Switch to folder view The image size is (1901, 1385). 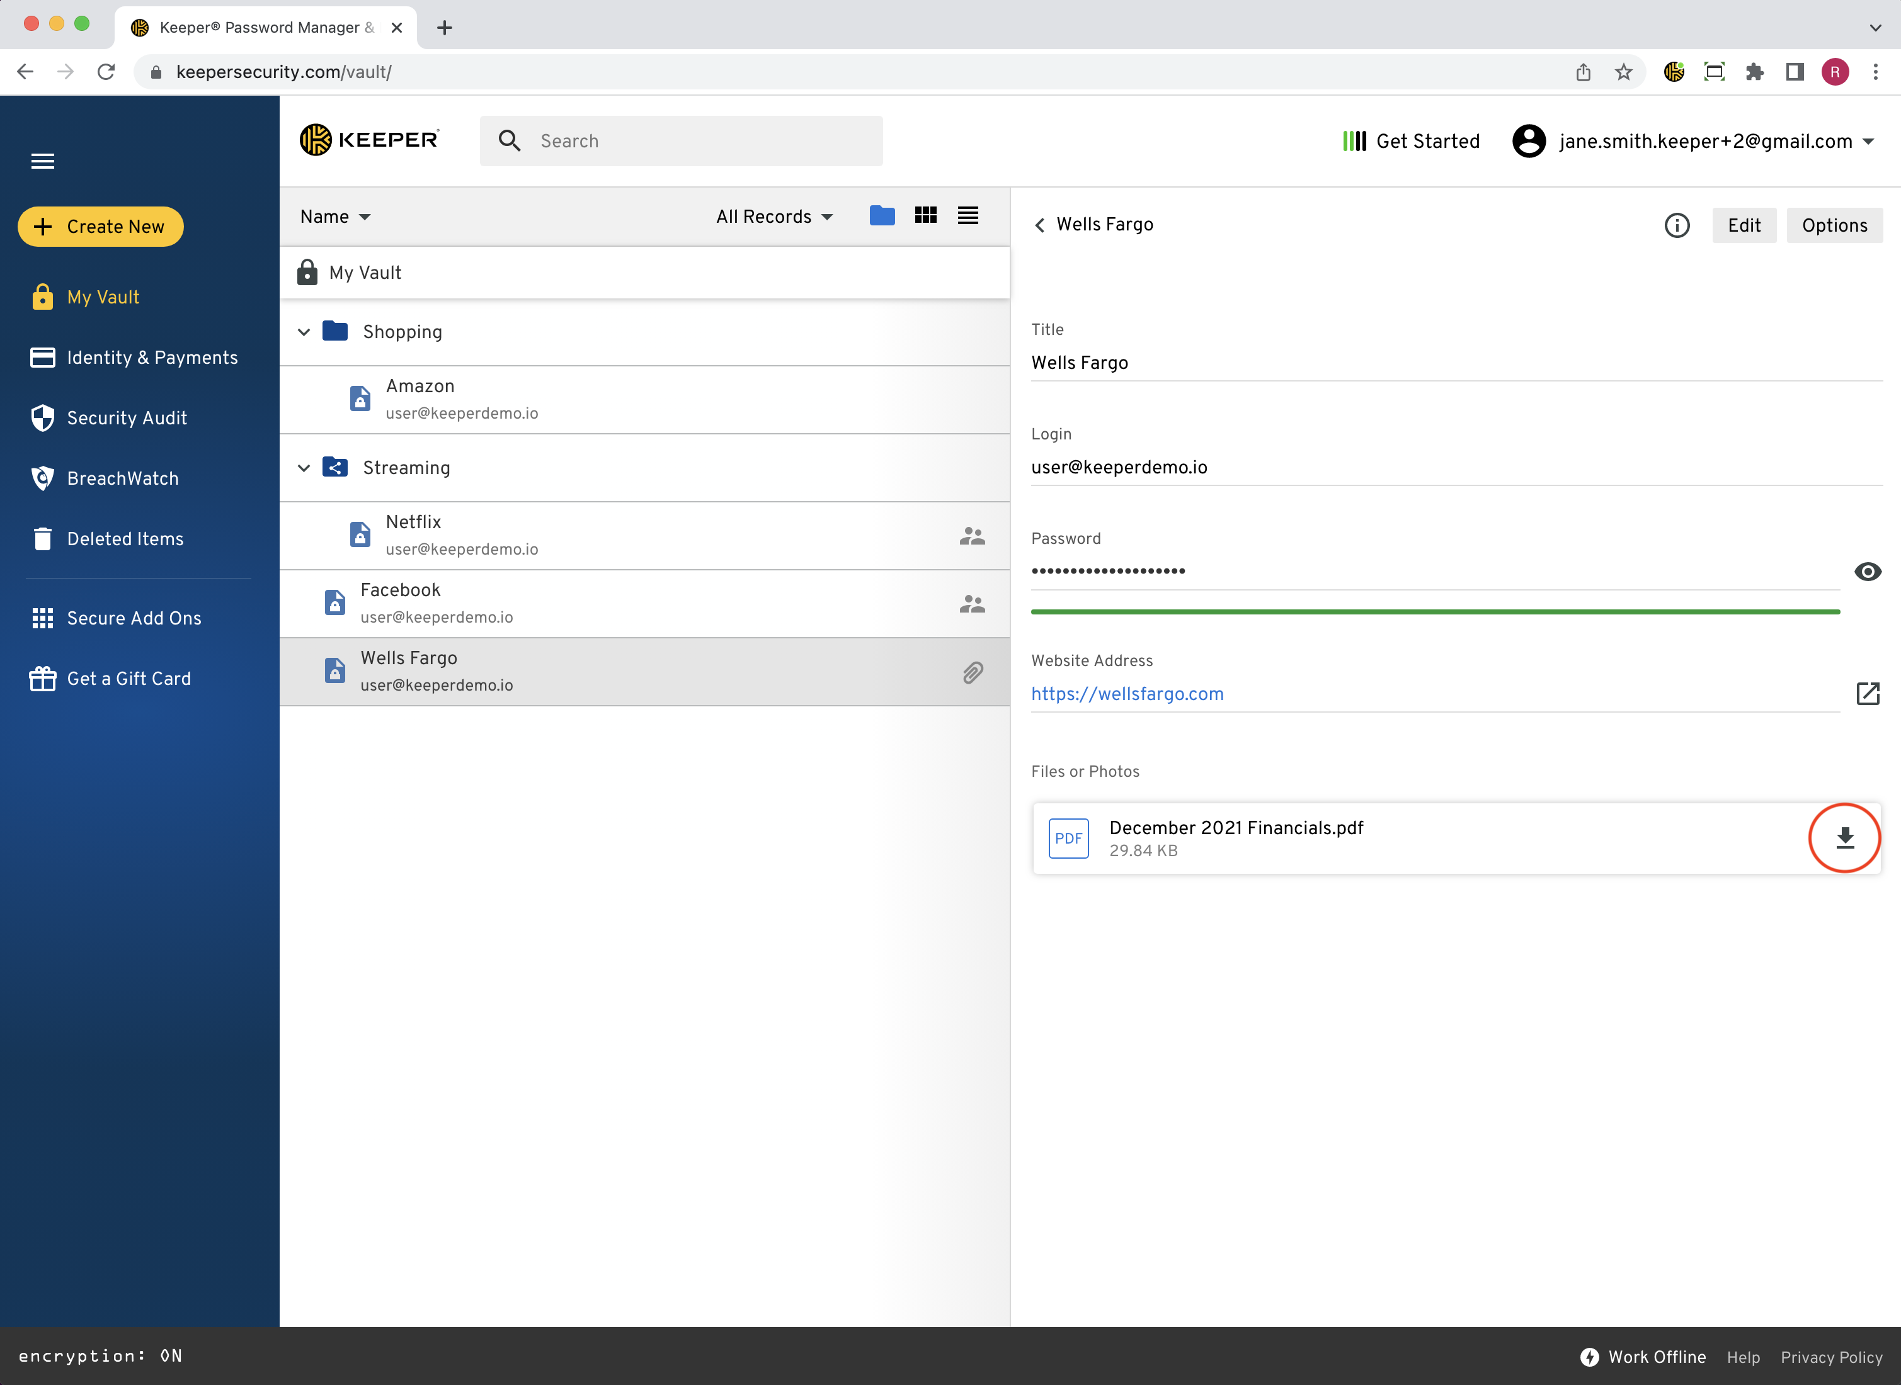click(x=882, y=215)
